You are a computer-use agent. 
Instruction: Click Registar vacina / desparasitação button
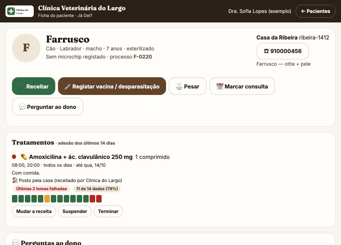112,86
